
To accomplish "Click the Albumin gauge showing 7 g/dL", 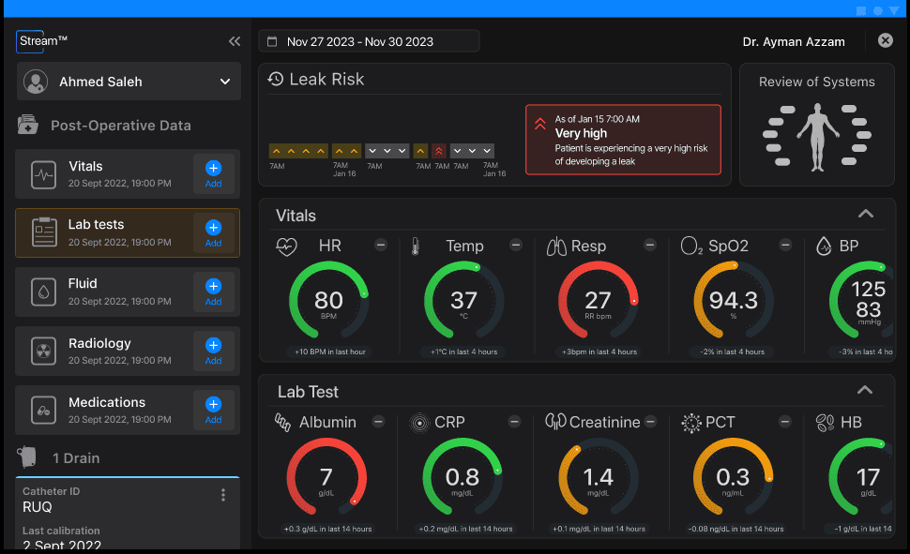I will point(326,477).
